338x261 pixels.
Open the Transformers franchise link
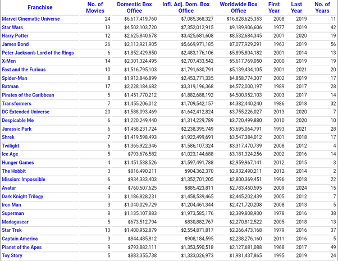pyautogui.click(x=17, y=104)
